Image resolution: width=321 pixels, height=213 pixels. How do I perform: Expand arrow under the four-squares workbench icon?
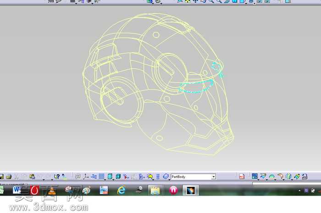(x=258, y=180)
